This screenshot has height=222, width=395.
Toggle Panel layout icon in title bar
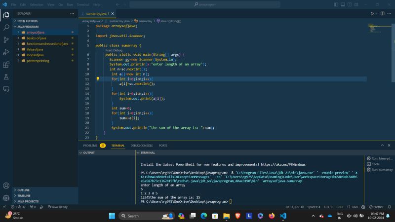[343, 4]
